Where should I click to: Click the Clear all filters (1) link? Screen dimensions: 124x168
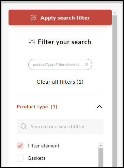pos(60,82)
